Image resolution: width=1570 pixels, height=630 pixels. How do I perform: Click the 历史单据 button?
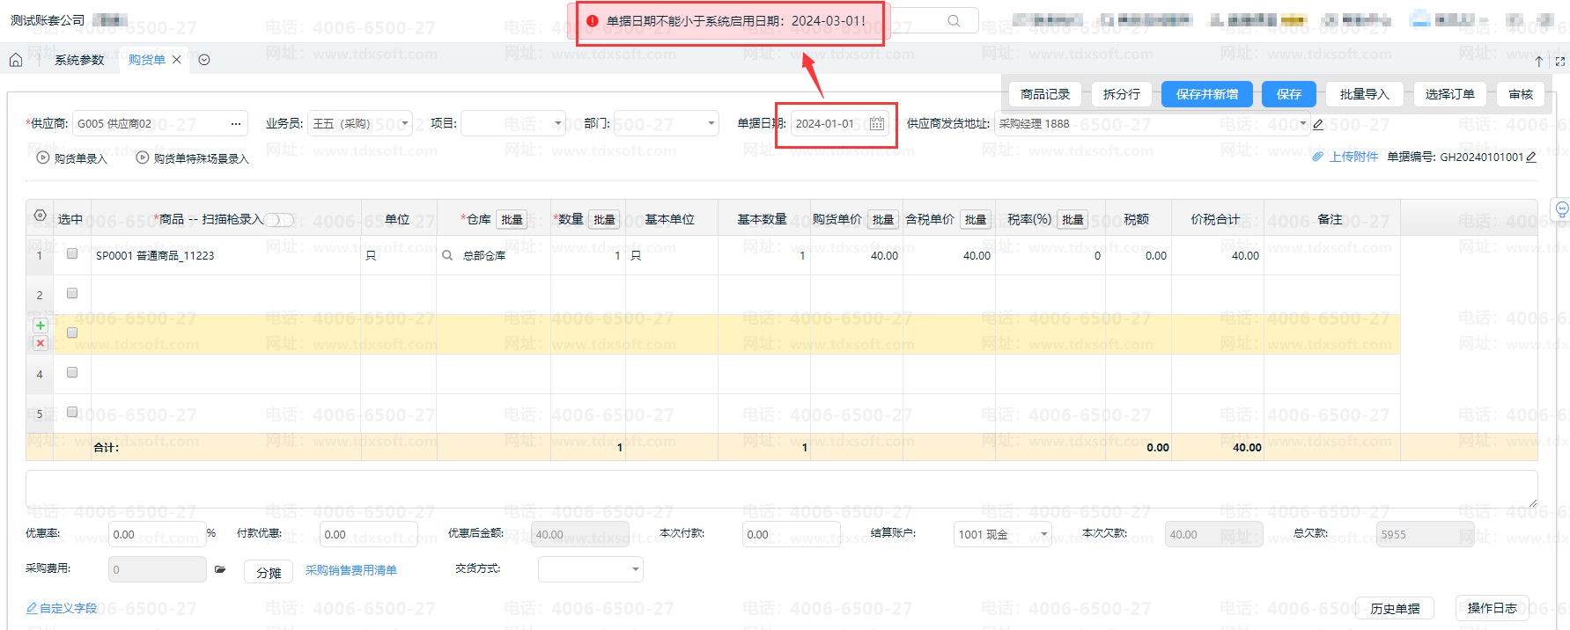pyautogui.click(x=1395, y=609)
